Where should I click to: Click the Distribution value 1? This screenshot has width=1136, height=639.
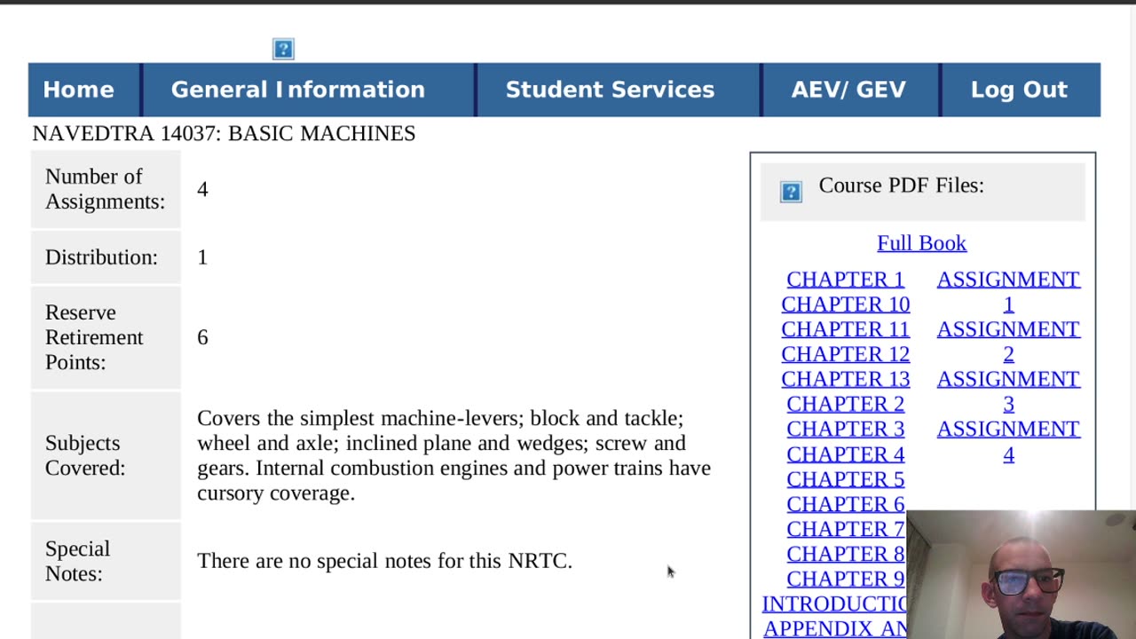point(202,257)
